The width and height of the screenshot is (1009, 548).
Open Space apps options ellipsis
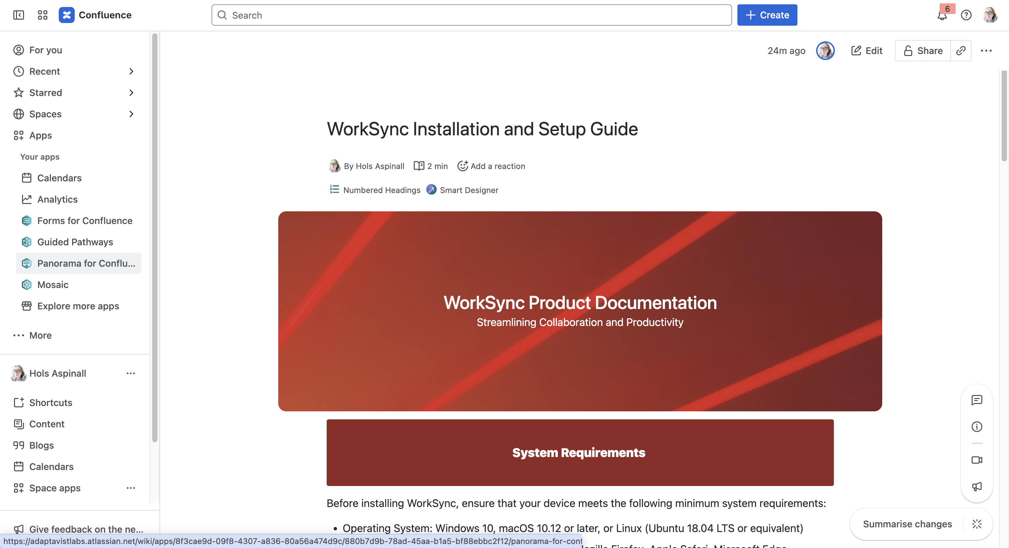[131, 488]
